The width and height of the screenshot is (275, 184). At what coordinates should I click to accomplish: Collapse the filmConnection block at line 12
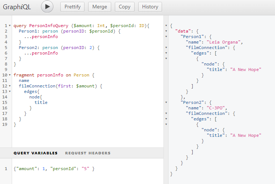pyautogui.click(x=10, y=86)
